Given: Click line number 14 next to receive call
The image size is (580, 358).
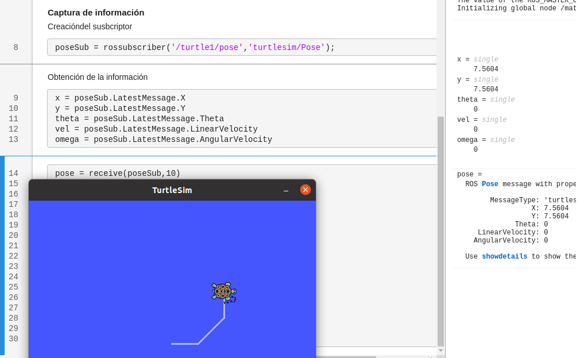Looking at the screenshot, I should point(13,173).
